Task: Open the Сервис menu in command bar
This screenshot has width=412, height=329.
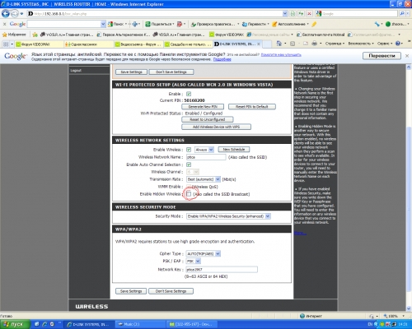Action: (x=385, y=44)
